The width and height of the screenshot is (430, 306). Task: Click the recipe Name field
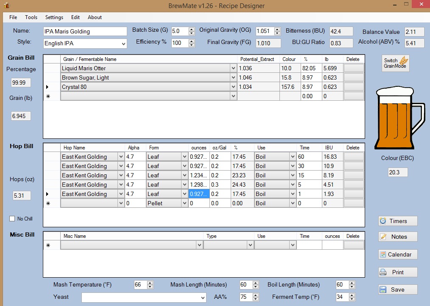coord(85,31)
